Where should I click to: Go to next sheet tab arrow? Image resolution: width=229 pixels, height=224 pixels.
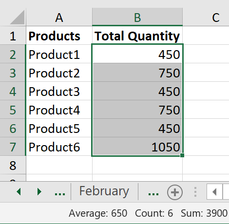tap(39, 192)
